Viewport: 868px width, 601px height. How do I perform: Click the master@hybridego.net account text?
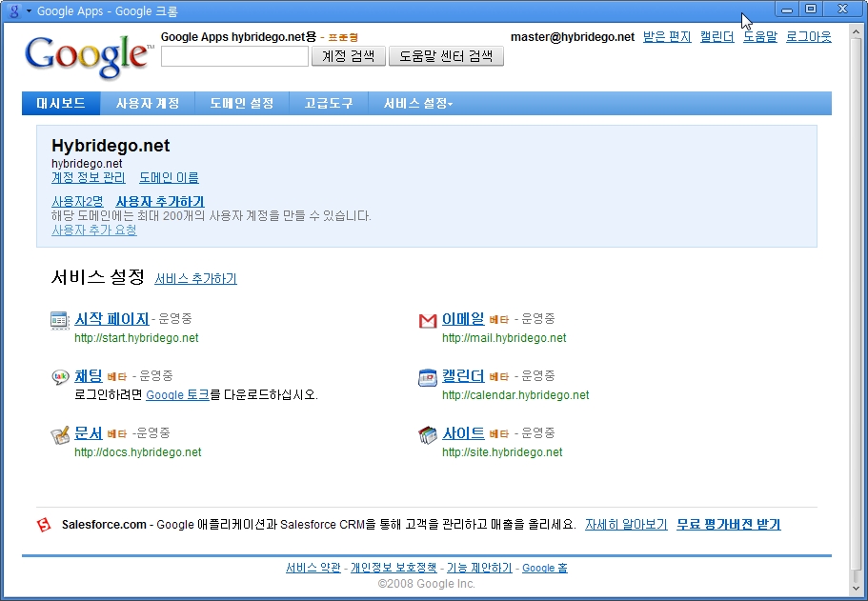(x=573, y=37)
